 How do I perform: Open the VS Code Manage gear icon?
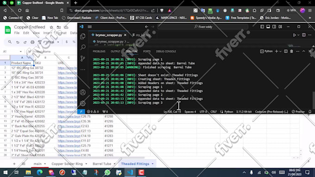(x=83, y=103)
